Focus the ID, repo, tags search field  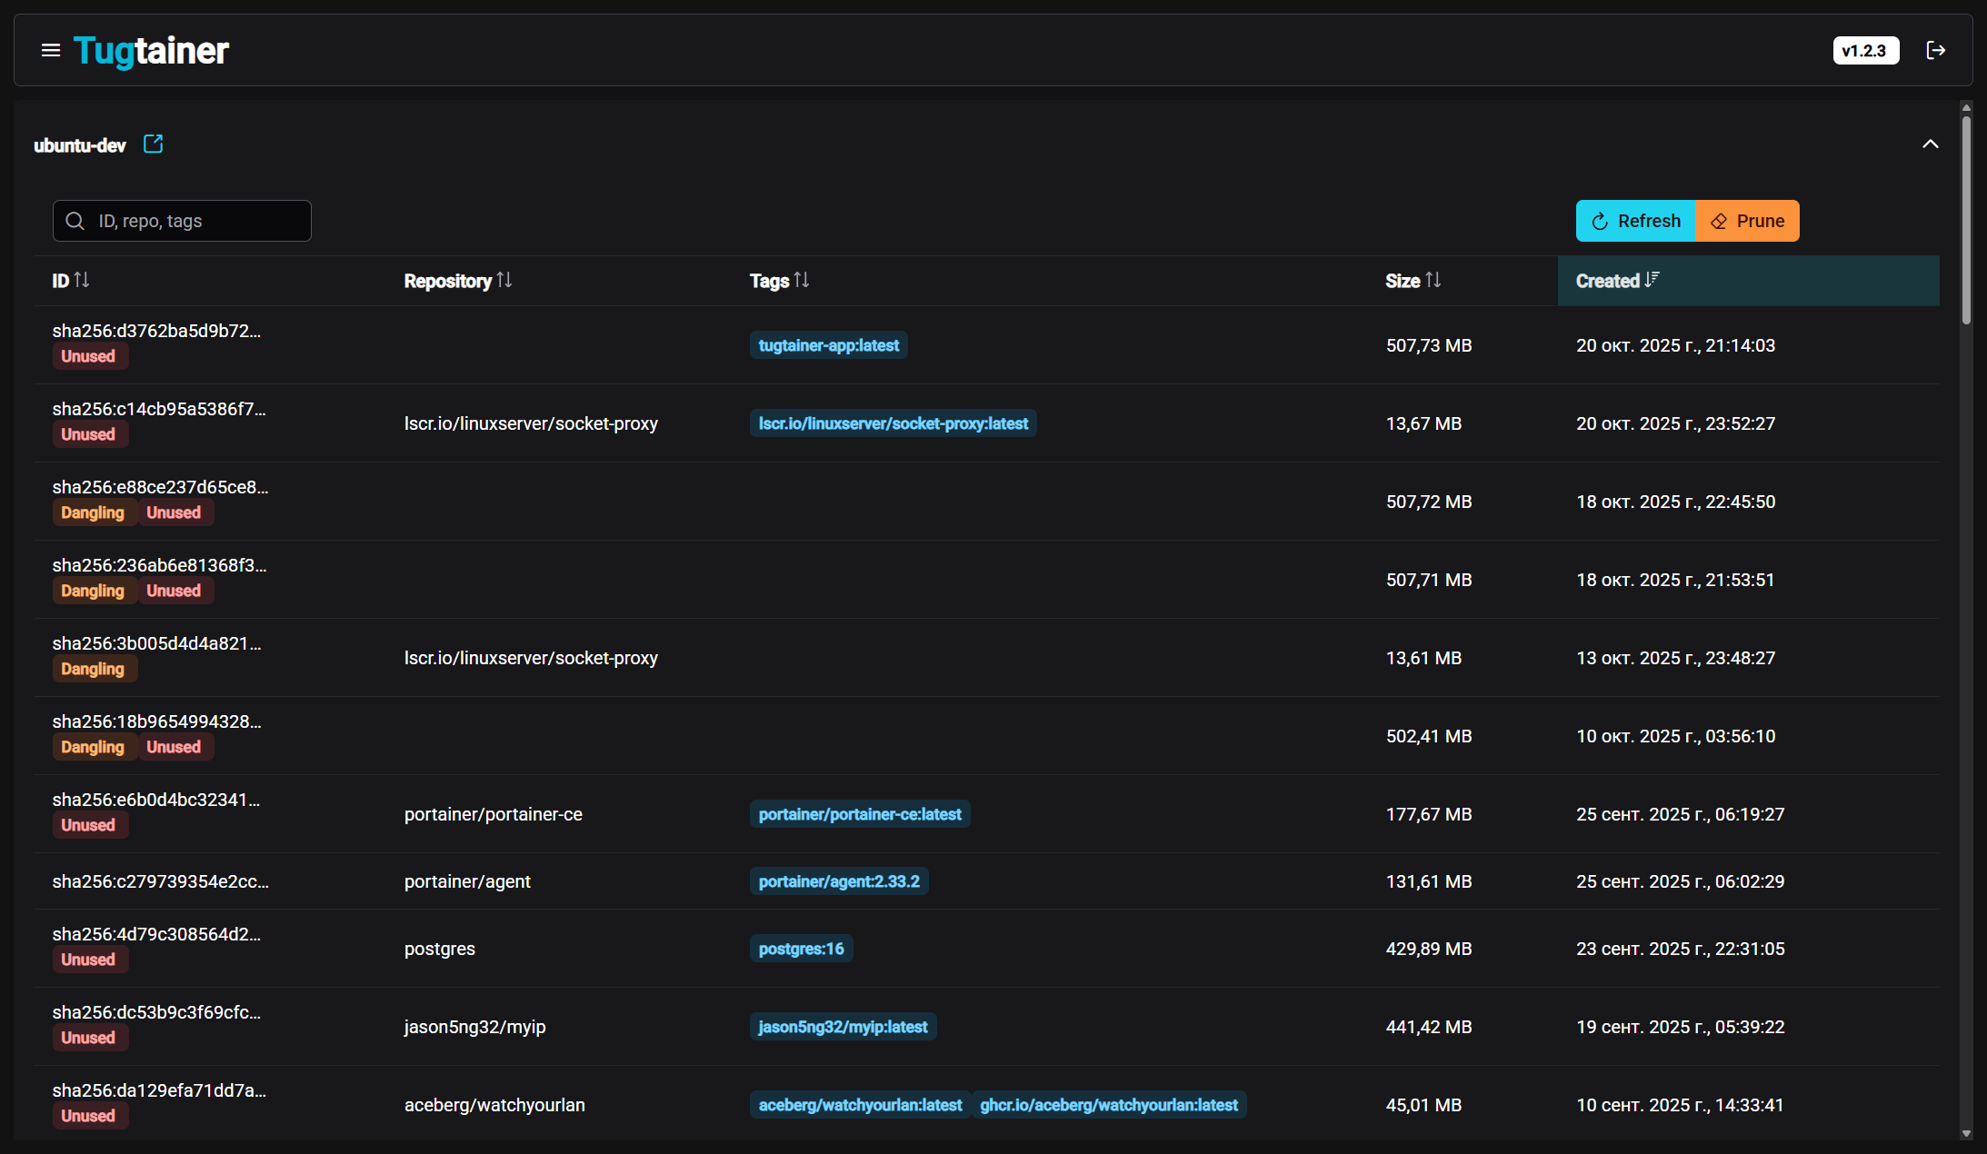(x=200, y=221)
